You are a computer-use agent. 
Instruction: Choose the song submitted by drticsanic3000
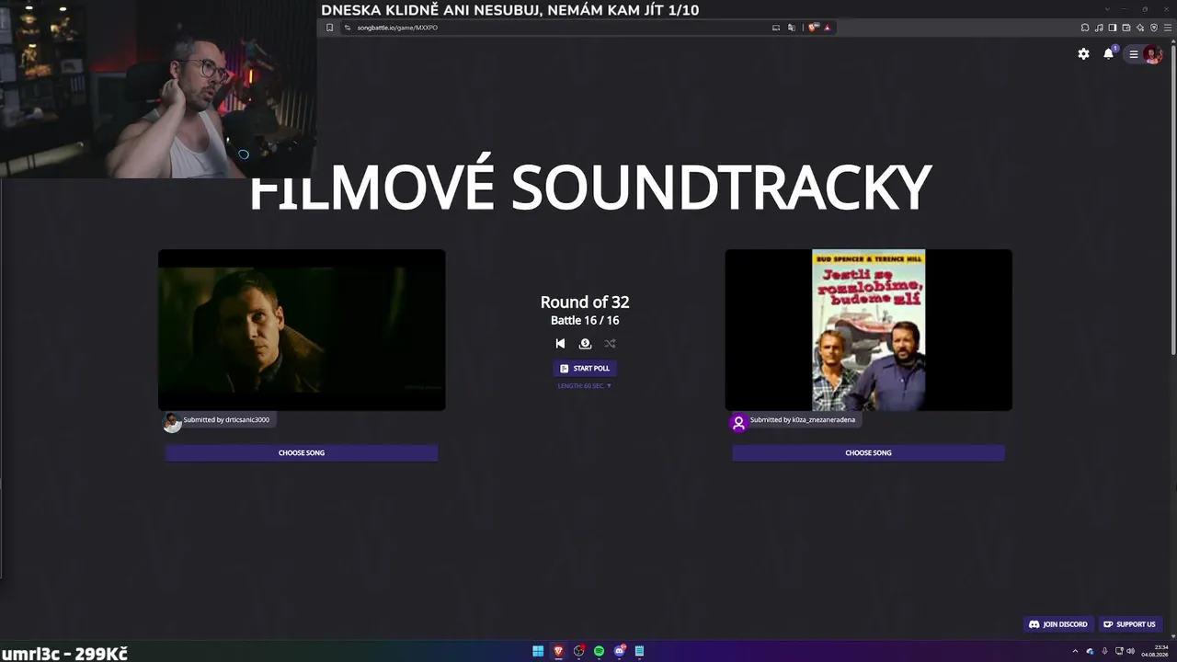pos(302,452)
